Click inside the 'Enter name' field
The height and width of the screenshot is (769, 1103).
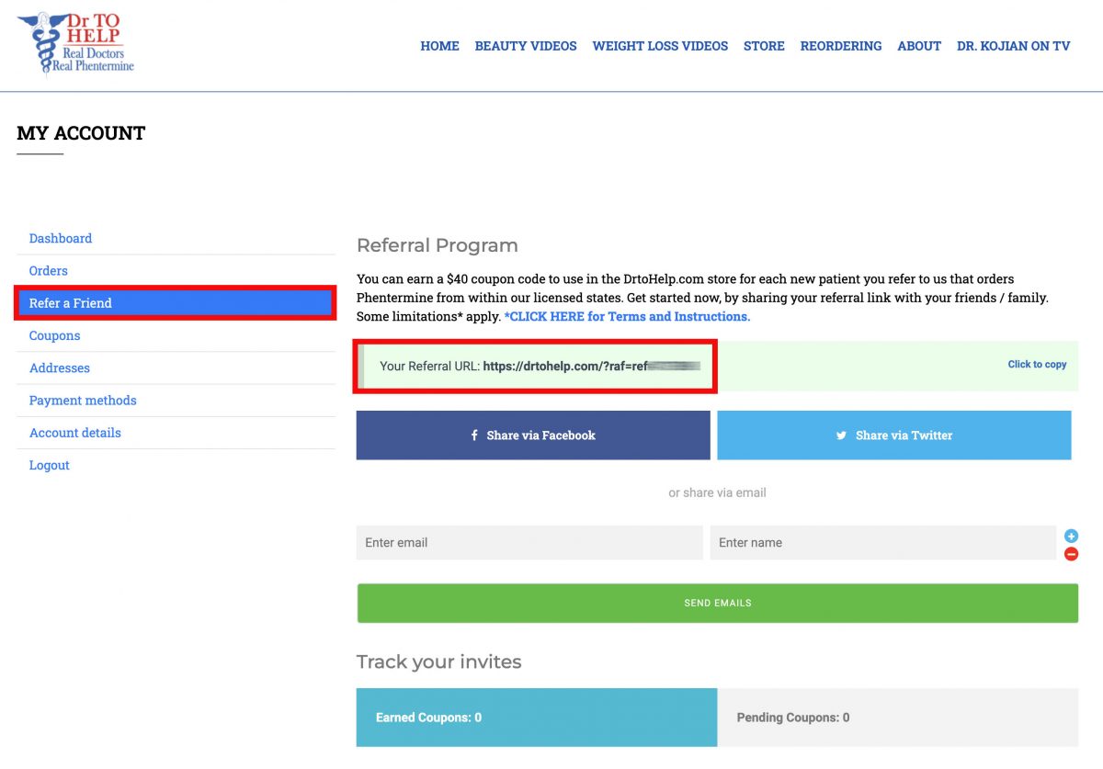point(882,542)
